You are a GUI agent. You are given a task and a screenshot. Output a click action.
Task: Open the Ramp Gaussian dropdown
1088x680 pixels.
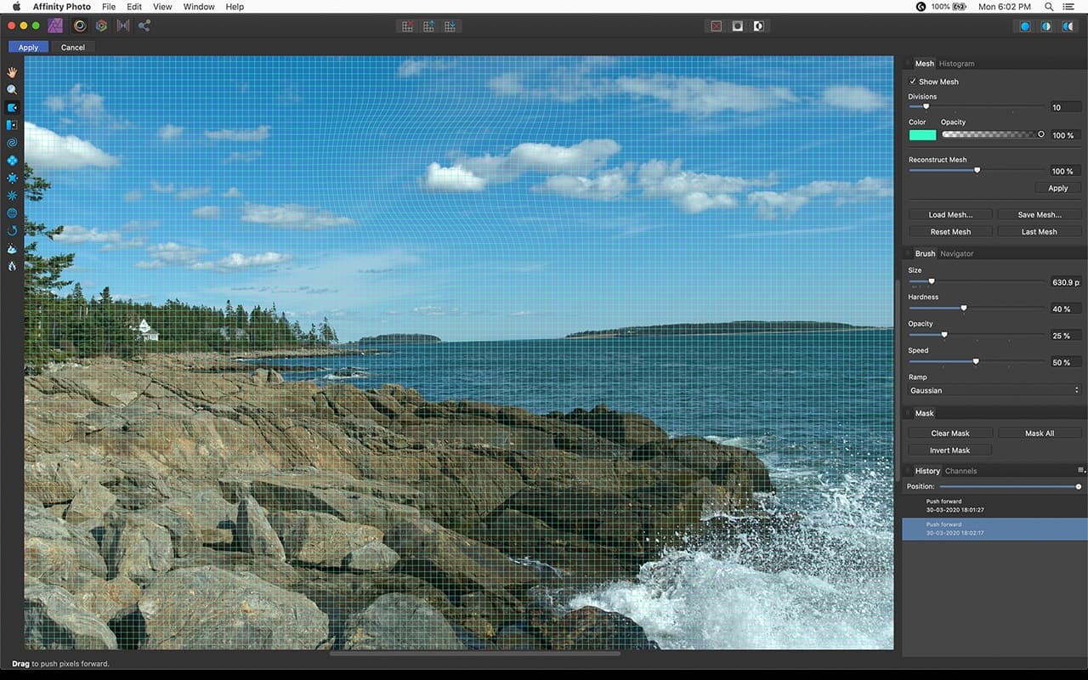994,390
